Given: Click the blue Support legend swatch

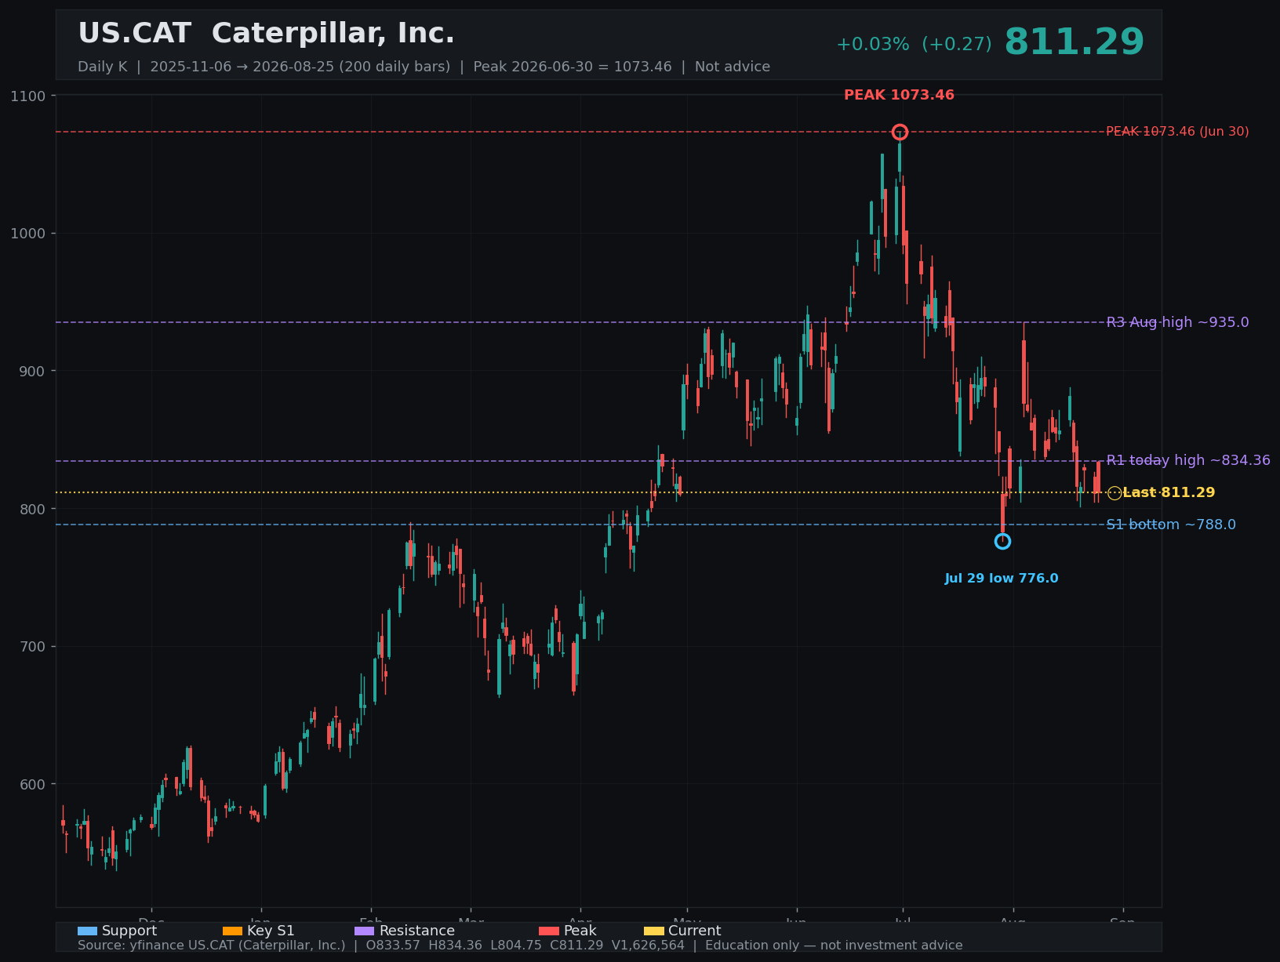Looking at the screenshot, I should pyautogui.click(x=87, y=931).
